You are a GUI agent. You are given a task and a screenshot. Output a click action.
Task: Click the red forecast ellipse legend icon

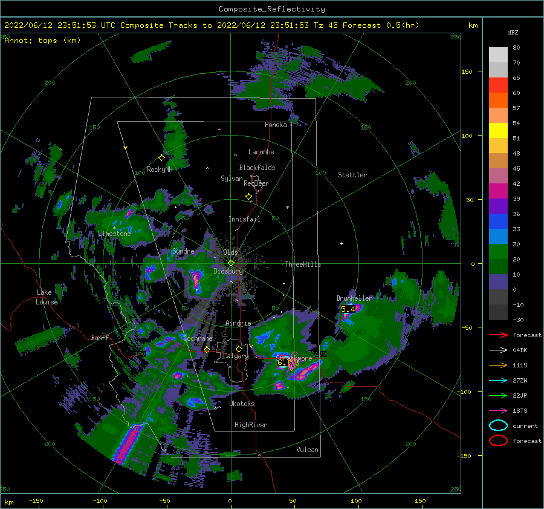(498, 441)
